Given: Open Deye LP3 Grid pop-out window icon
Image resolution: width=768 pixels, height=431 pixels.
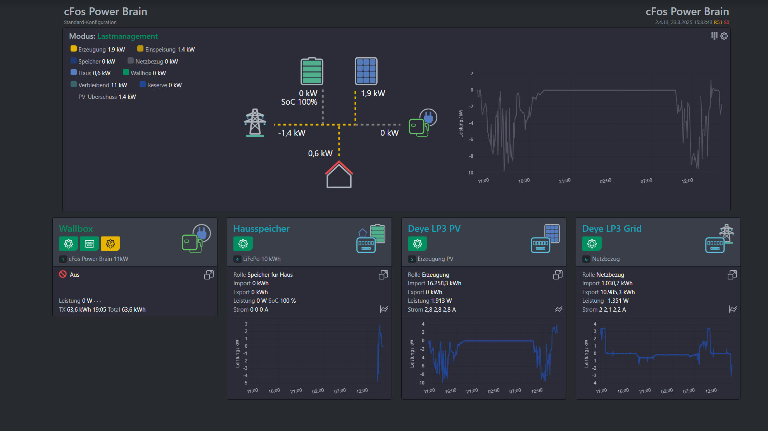Looking at the screenshot, I should tap(732, 275).
